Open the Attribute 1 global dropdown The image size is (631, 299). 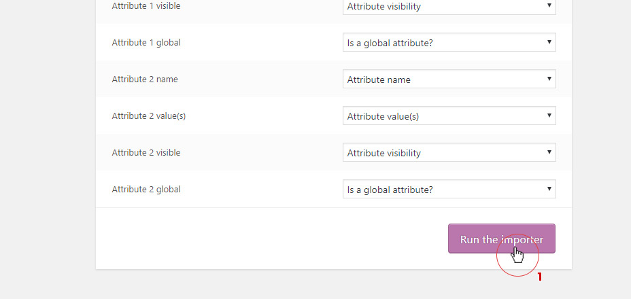coord(449,43)
